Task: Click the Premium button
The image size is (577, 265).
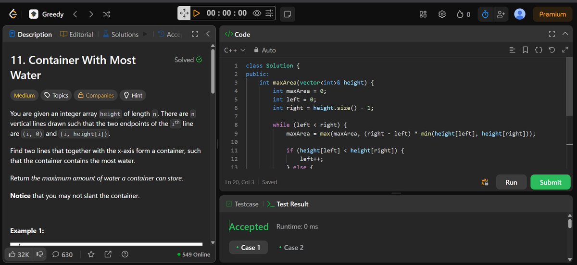Action: coord(552,14)
